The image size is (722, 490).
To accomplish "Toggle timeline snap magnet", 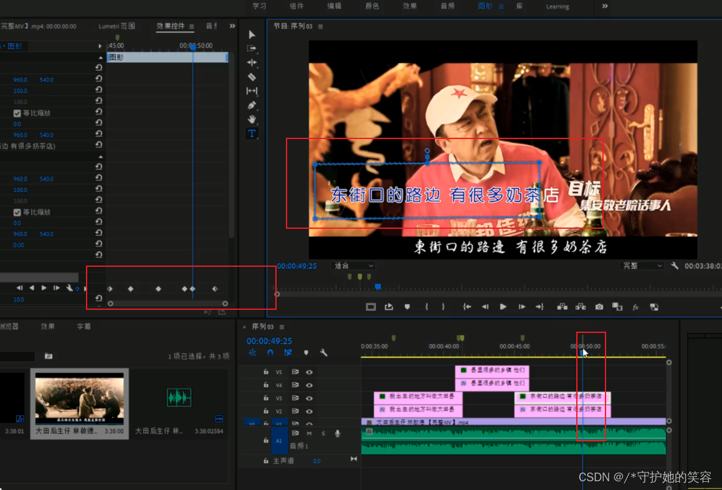I will (x=270, y=353).
